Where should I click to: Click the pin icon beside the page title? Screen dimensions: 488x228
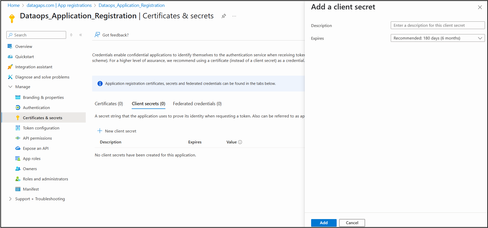tap(224, 16)
